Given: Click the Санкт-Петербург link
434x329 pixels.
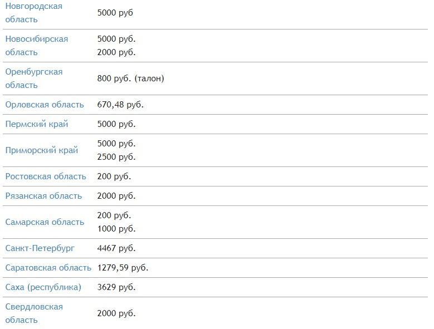Looking at the screenshot, I should pos(40,248).
